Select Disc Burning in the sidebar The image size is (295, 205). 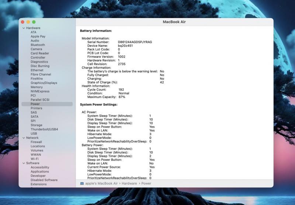[40, 66]
